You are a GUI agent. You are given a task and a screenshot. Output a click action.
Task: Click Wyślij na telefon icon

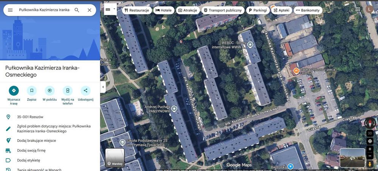pyautogui.click(x=68, y=91)
